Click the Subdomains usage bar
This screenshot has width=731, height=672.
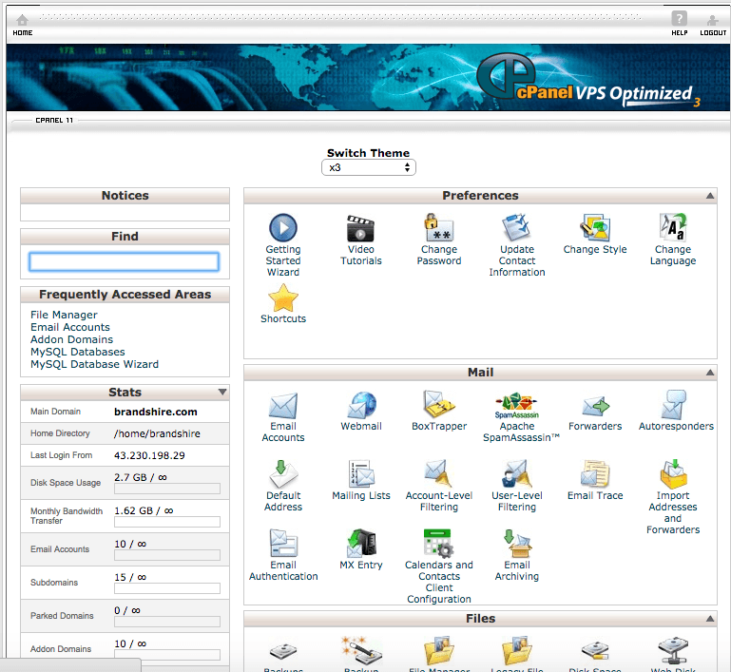click(167, 588)
